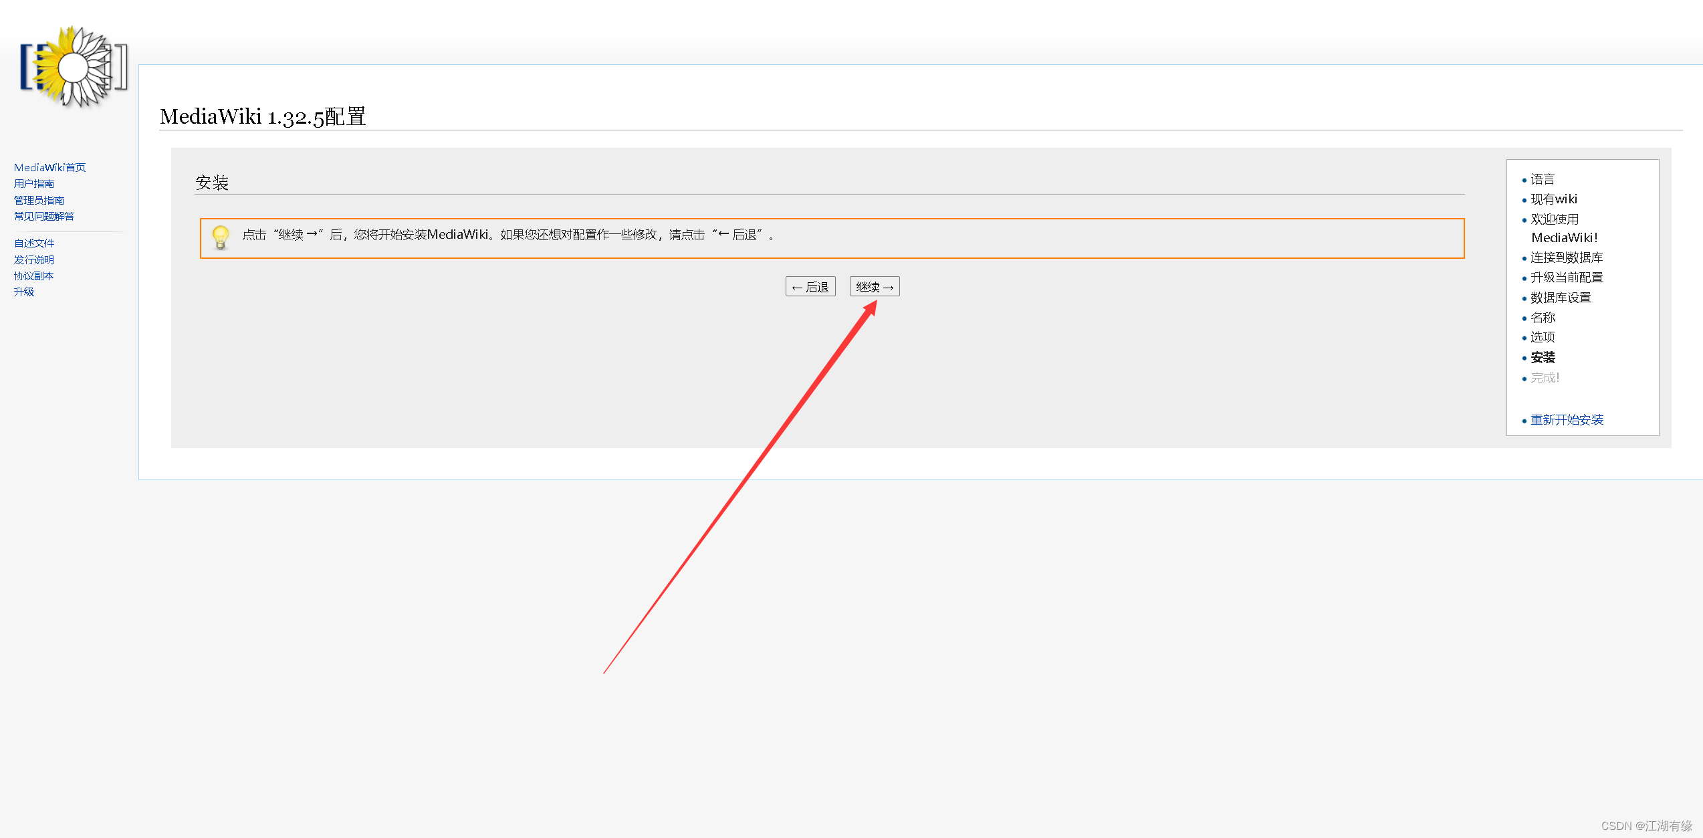1703x838 pixels.
Task: Click the MediaWiki 1.32.5配置 page title
Action: click(263, 116)
